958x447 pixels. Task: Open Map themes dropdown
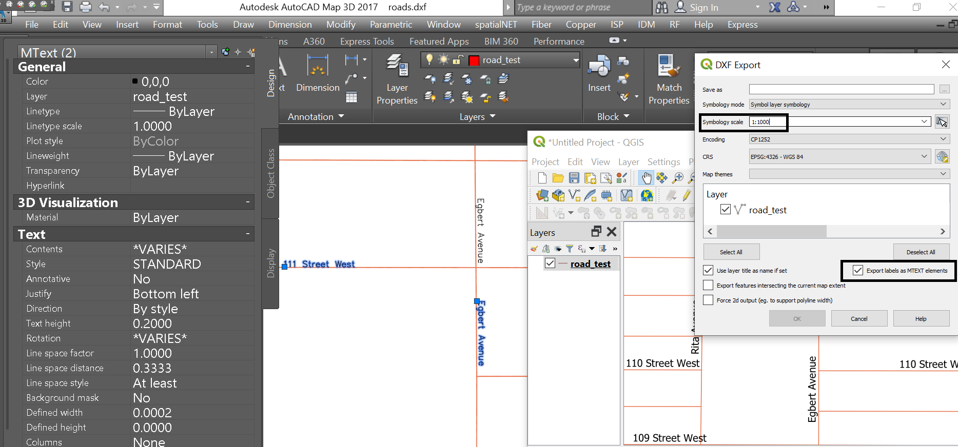[849, 174]
